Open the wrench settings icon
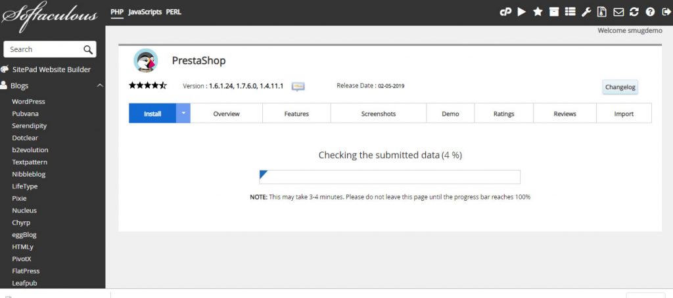Image resolution: width=673 pixels, height=298 pixels. [x=586, y=12]
